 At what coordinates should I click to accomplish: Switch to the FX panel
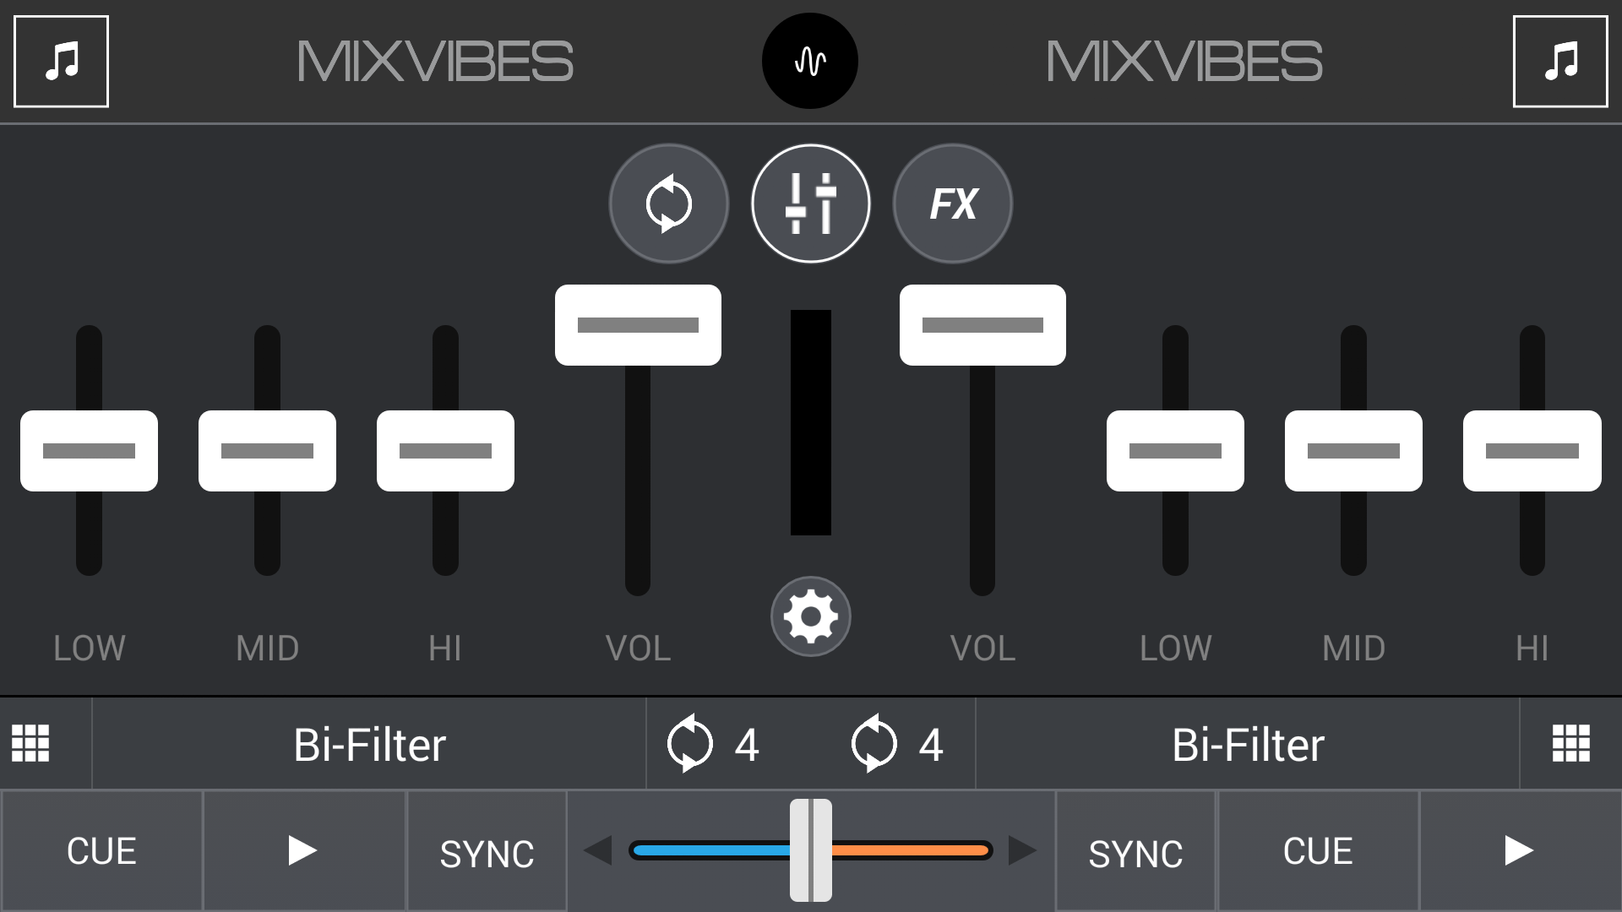(x=952, y=204)
